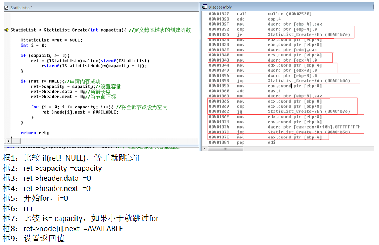The height and width of the screenshot is (245, 379).
Task: Click disassembly row 00401B3B mov eax,[ebp+8]
Action: point(265,45)
